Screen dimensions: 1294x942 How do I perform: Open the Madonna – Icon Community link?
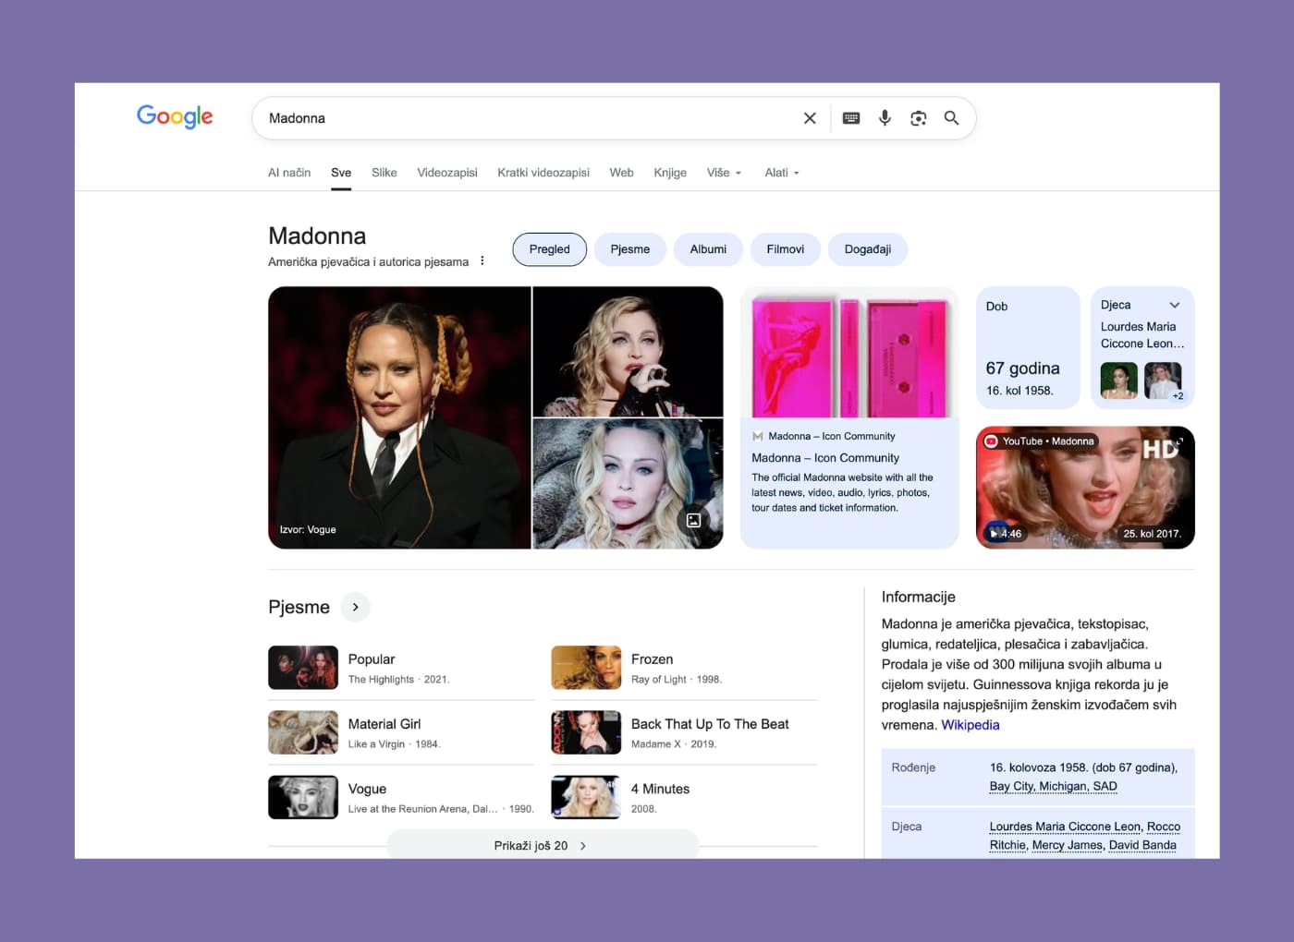(825, 458)
